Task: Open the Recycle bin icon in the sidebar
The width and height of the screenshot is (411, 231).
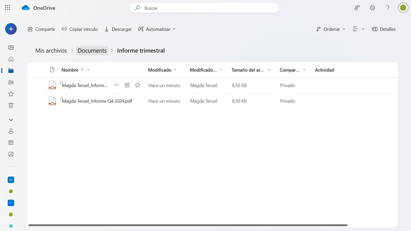Action: [x=11, y=105]
